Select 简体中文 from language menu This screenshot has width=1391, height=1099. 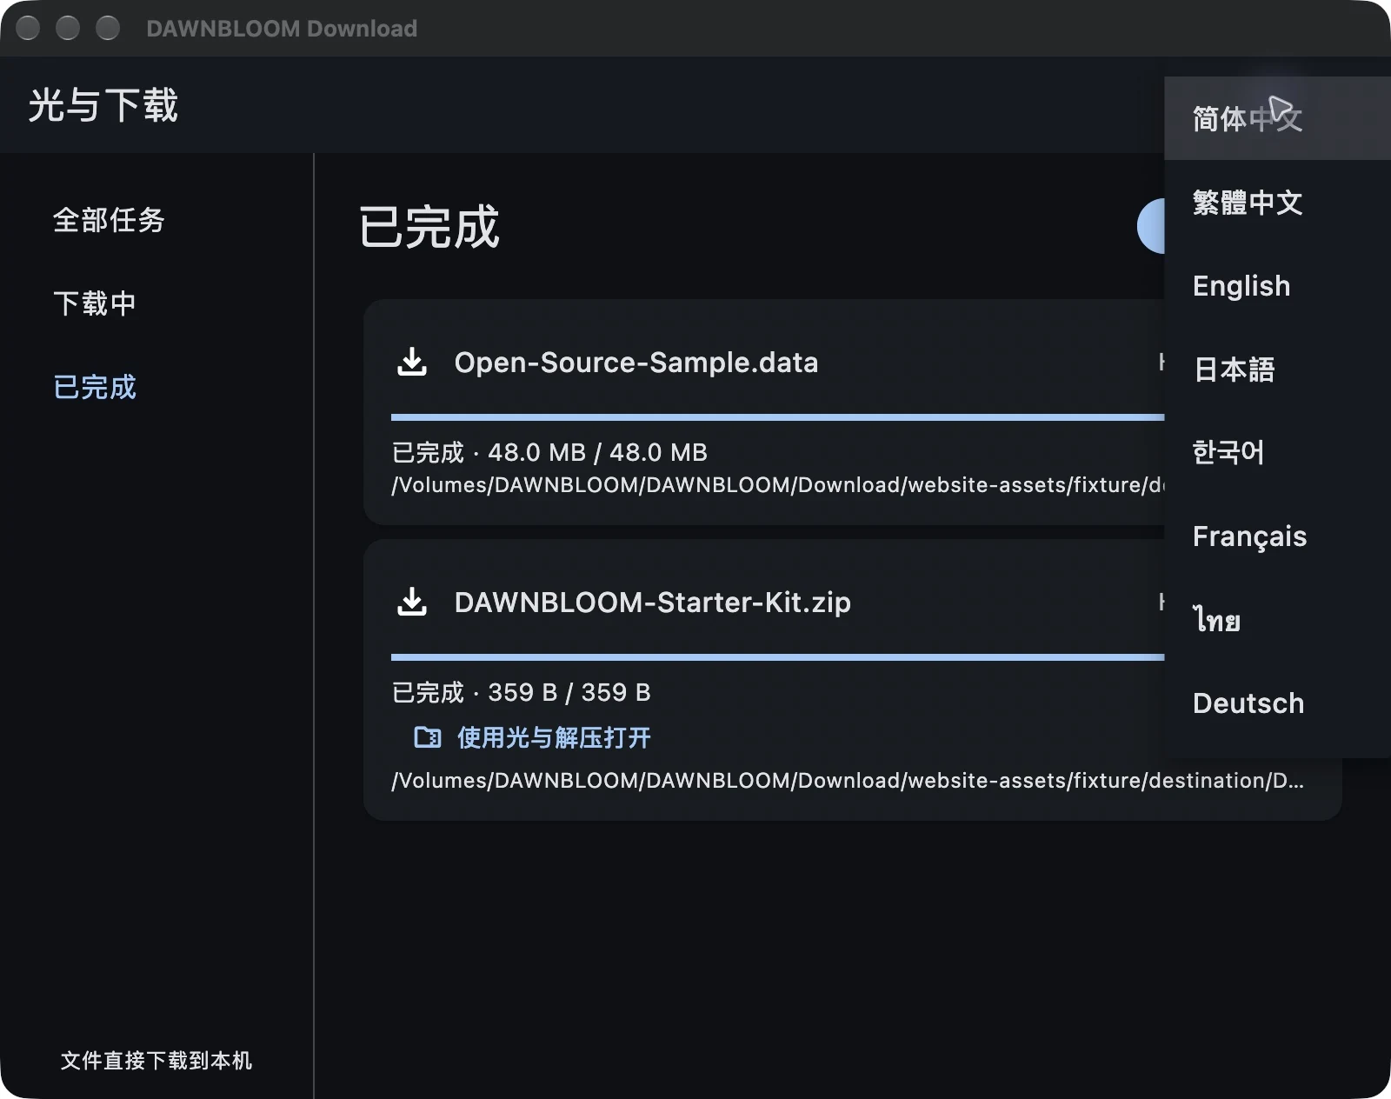pos(1277,118)
